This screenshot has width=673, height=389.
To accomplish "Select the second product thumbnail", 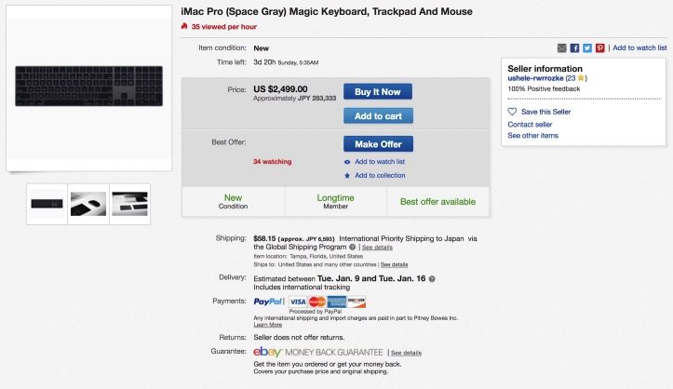I will (88, 202).
